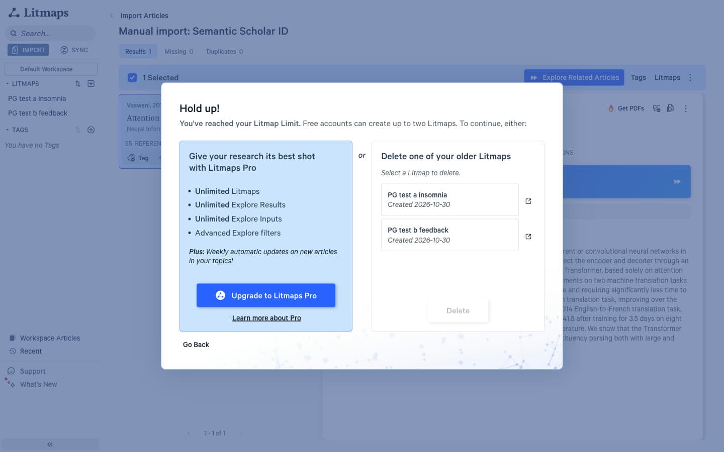Image resolution: width=724 pixels, height=452 pixels.
Task: Go back with the Import Articles chevron
Action: (112, 16)
